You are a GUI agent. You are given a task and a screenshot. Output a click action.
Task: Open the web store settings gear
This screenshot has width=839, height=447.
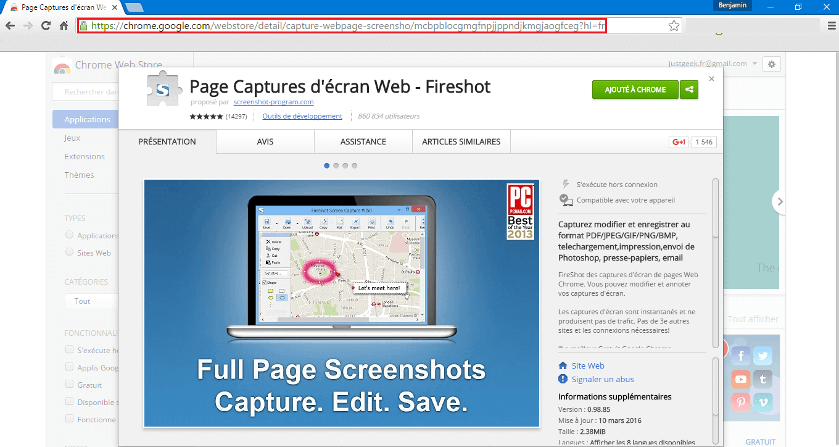[x=772, y=64]
